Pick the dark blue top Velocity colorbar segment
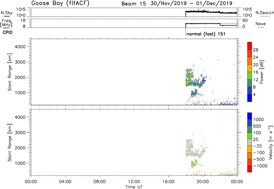This screenshot has width=274, height=189. coord(250,116)
